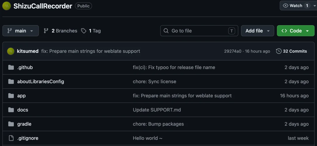The image size is (317, 146).
Task: Click the history clock icon by 32 Commits
Action: [x=279, y=51]
